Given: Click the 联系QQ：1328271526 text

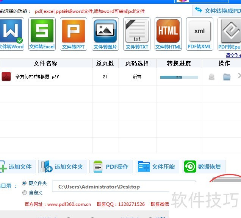Looking at the screenshot, I should click(121, 204).
